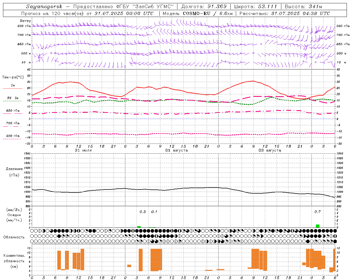Click the 'Облачность' cloud cover label
The width and height of the screenshot is (351, 280).
[14, 237]
